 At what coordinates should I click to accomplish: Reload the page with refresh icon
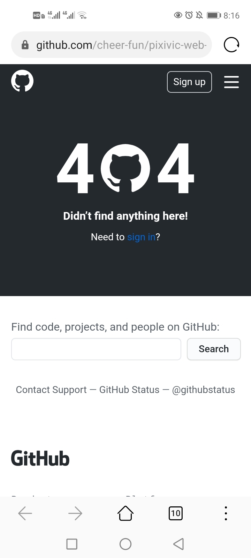coord(231,45)
